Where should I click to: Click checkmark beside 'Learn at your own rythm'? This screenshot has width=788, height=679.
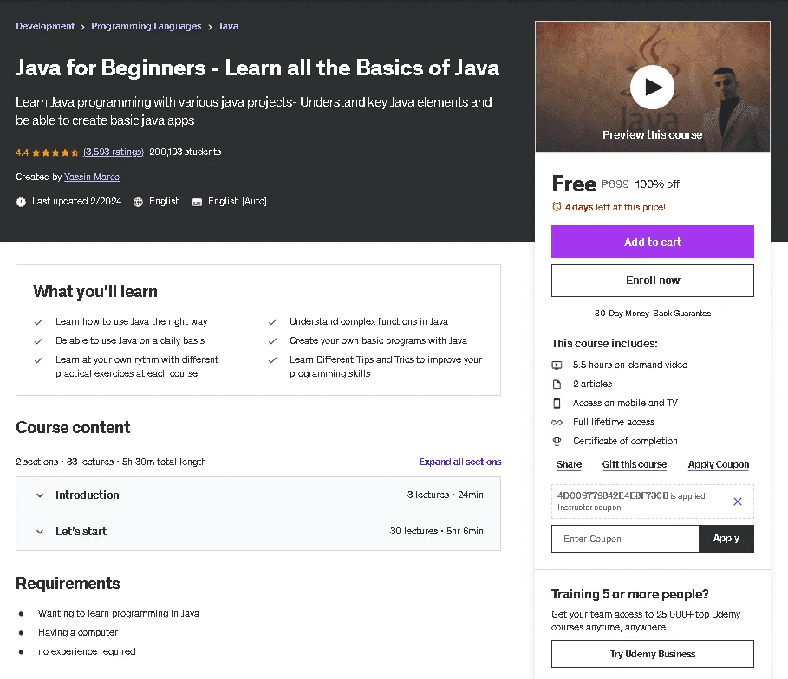pyautogui.click(x=38, y=360)
